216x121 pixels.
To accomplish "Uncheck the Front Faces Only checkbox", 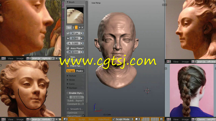I will click(68, 66).
